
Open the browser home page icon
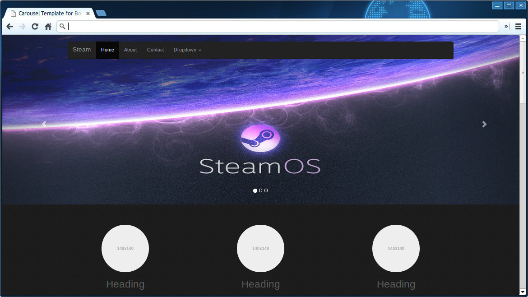point(48,27)
